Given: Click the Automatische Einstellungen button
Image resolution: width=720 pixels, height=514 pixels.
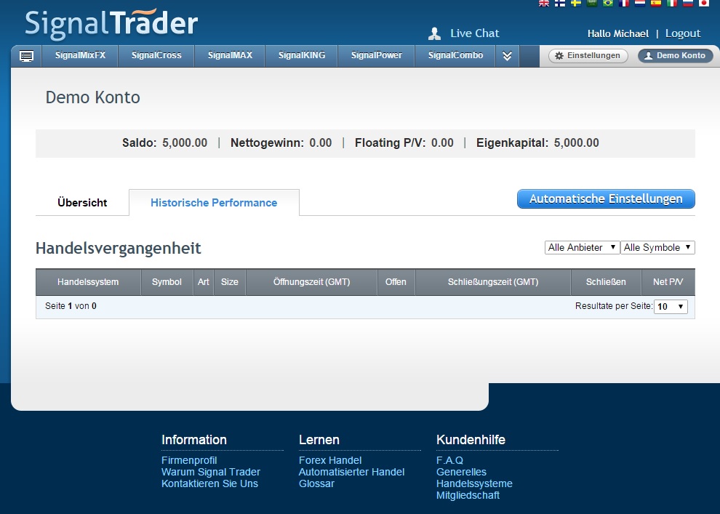Looking at the screenshot, I should tap(606, 199).
